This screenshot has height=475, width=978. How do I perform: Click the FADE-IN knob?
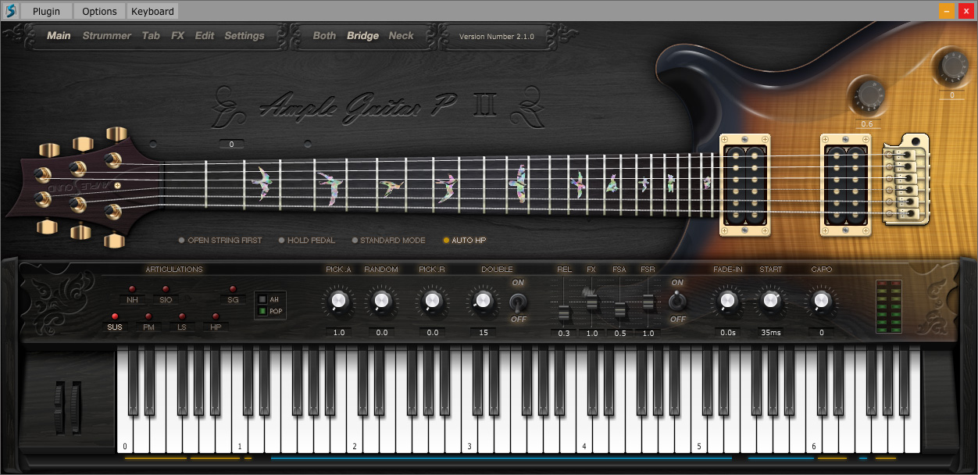pos(727,301)
